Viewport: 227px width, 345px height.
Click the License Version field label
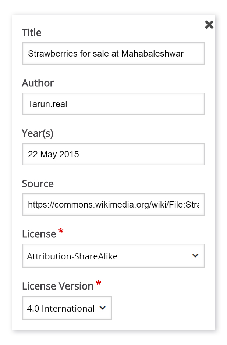[58, 286]
